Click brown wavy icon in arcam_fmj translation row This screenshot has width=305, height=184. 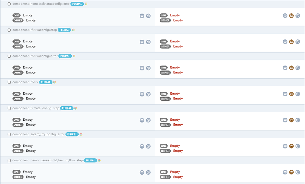(291, 146)
